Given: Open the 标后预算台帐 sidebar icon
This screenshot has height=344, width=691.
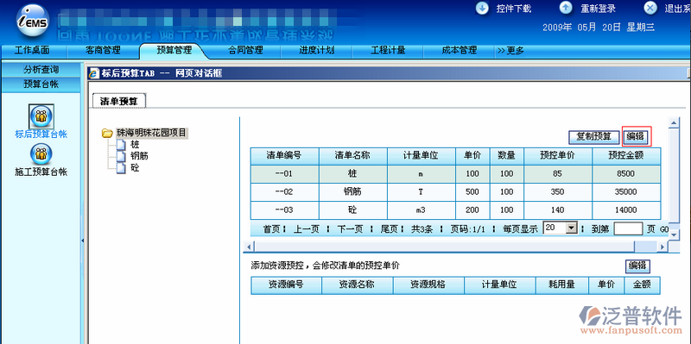Looking at the screenshot, I should [x=41, y=116].
